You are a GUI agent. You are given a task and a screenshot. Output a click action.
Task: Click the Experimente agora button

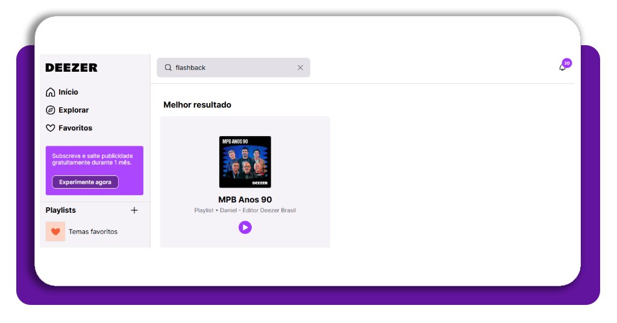click(x=86, y=182)
